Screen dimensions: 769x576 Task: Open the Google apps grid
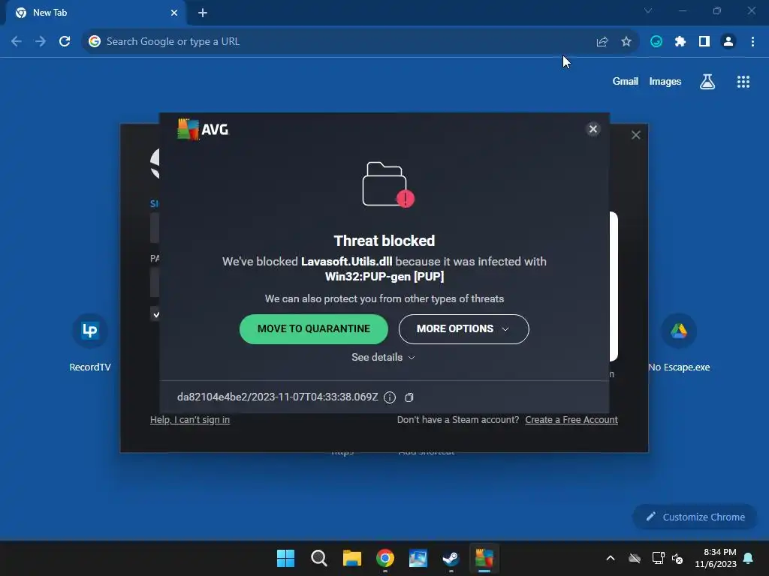click(x=743, y=82)
